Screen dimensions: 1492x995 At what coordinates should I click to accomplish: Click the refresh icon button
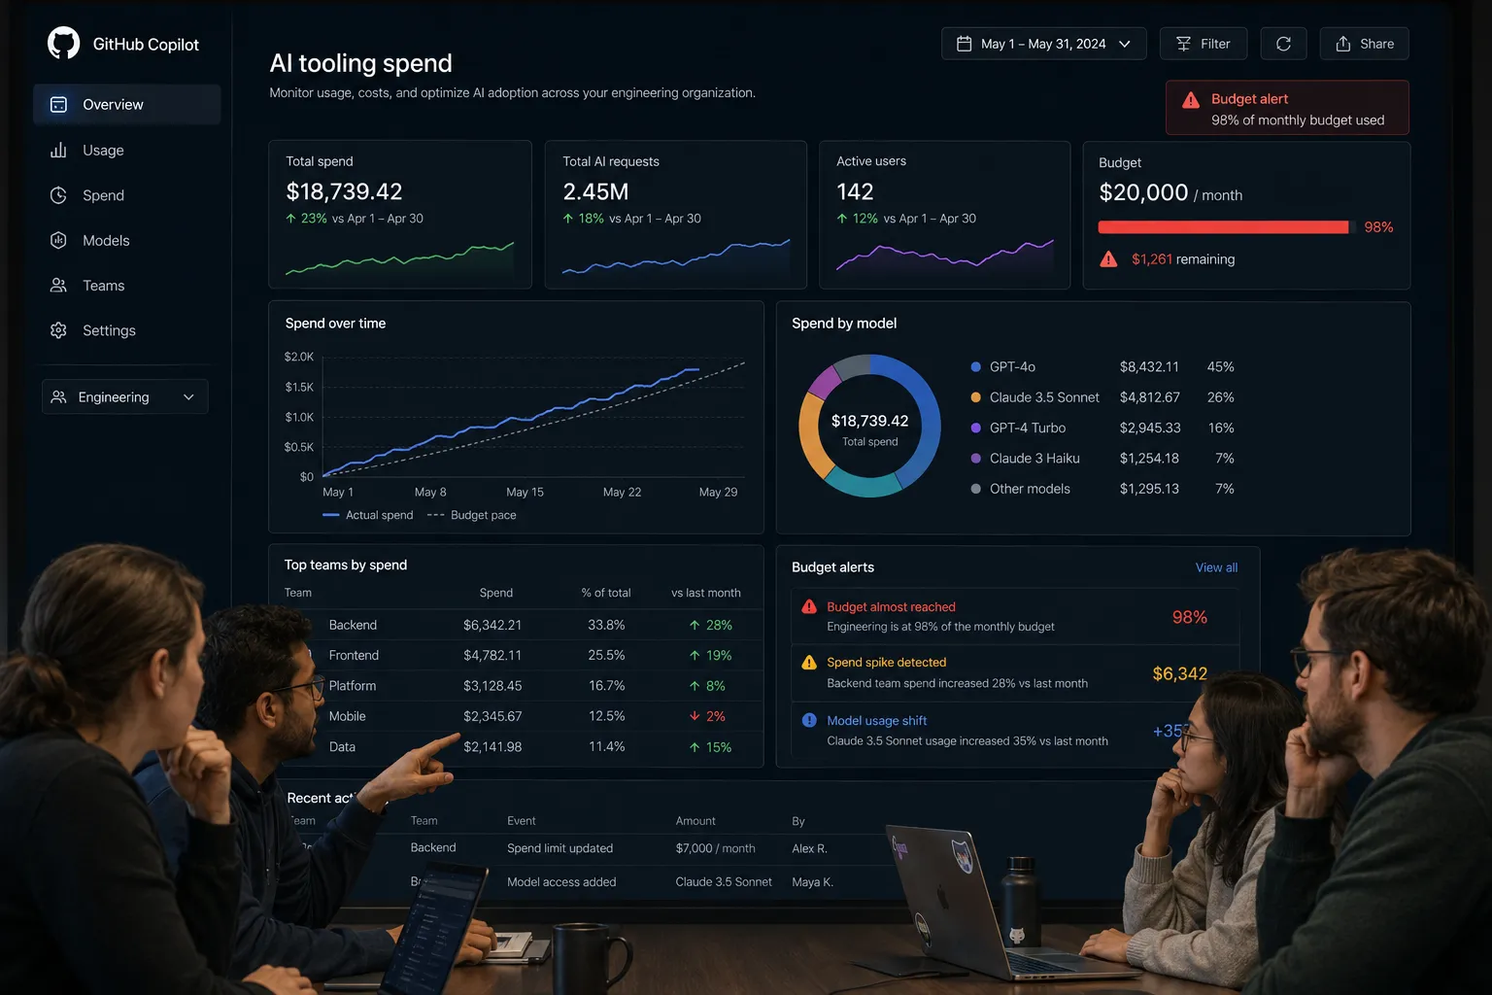pos(1283,44)
